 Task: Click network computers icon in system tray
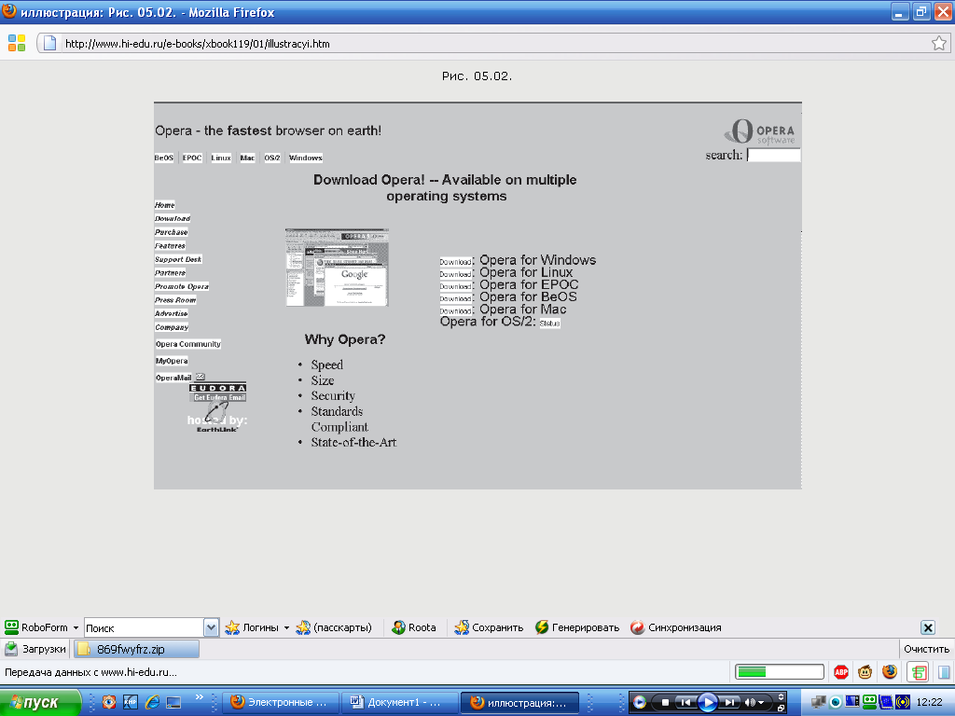click(x=819, y=702)
